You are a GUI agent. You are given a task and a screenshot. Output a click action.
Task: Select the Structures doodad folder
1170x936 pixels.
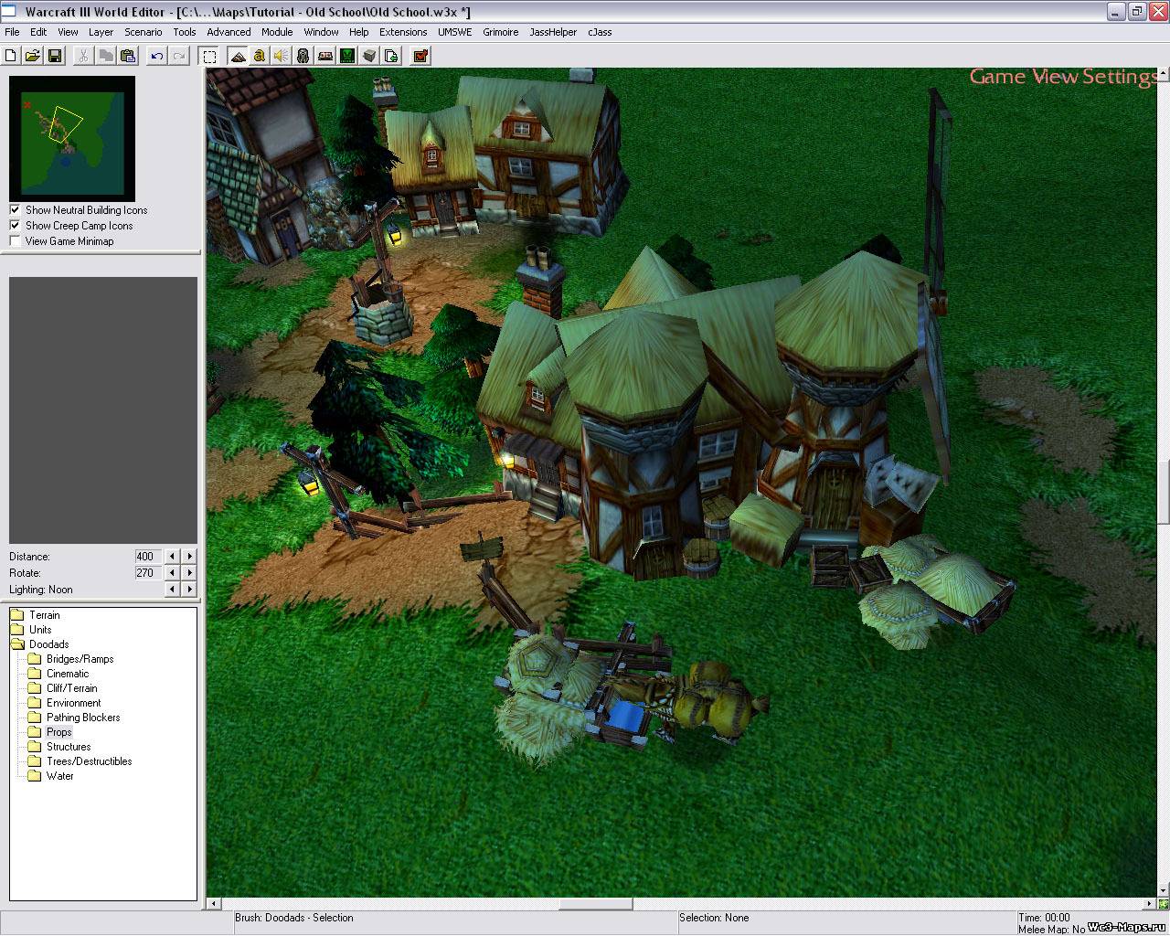68,747
